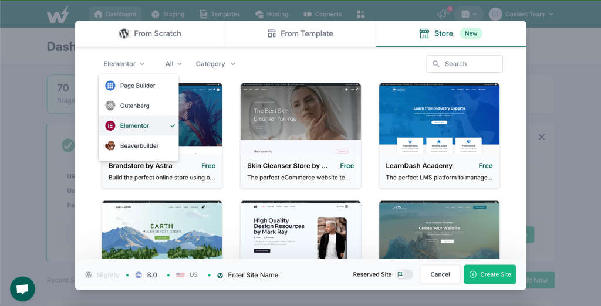Click the US flag icon
Screen dimensions: 601x306
pyautogui.click(x=180, y=274)
